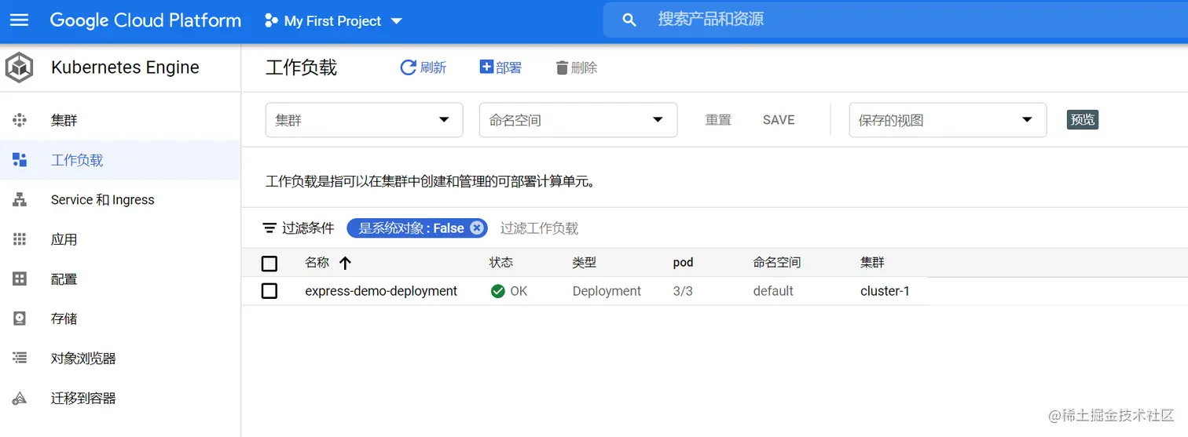Click the 名称 ascending sort arrow
This screenshot has height=437, width=1188.
pos(345,263)
